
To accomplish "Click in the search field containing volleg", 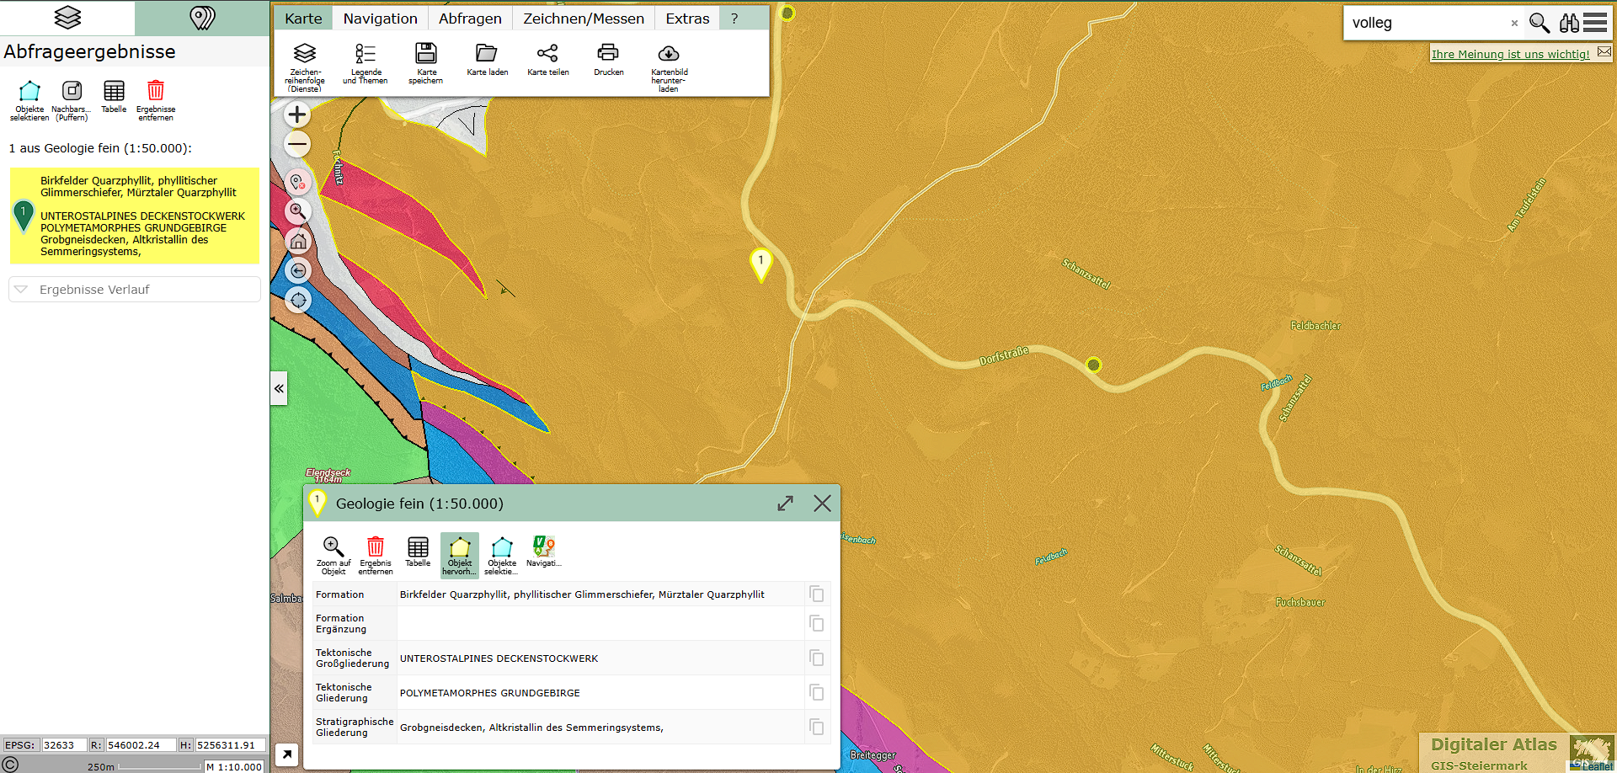I will [x=1428, y=23].
